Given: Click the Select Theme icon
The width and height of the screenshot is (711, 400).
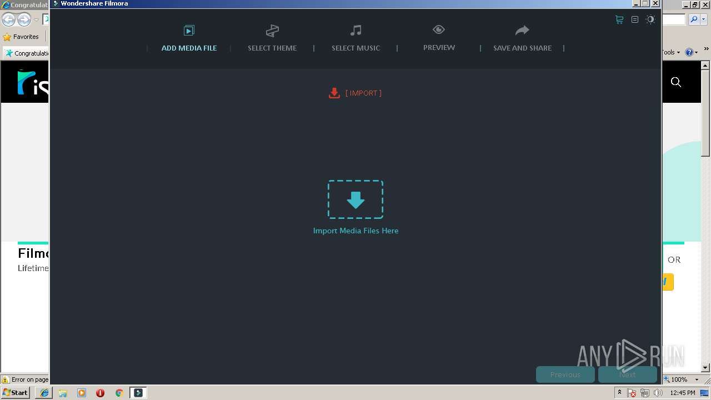Looking at the screenshot, I should [272, 30].
